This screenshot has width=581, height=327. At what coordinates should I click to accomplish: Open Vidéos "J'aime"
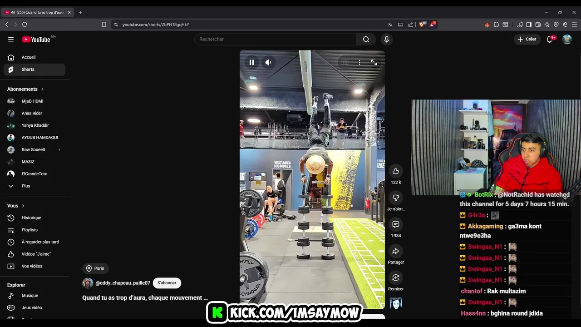tap(34, 254)
